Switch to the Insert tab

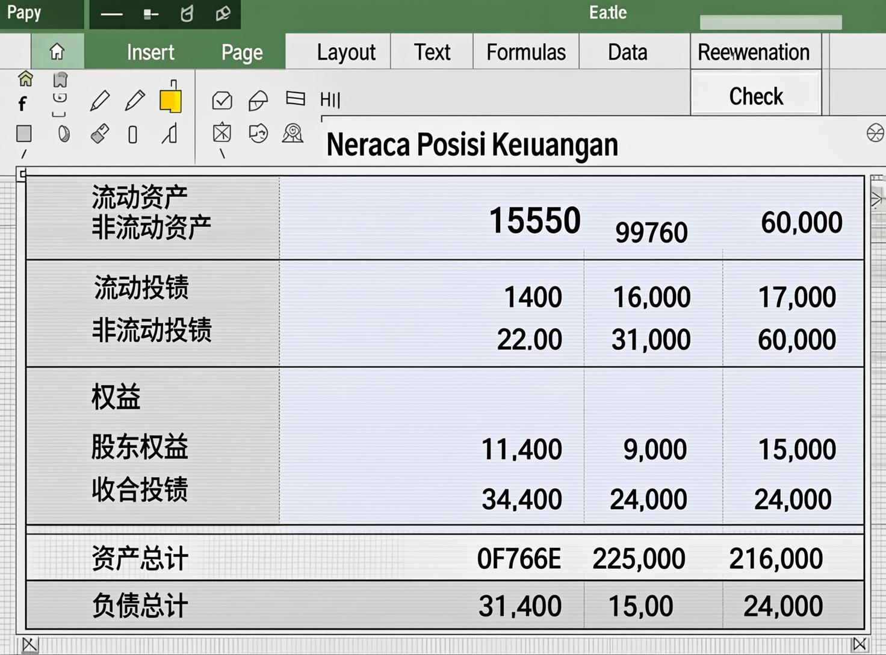pyautogui.click(x=150, y=52)
